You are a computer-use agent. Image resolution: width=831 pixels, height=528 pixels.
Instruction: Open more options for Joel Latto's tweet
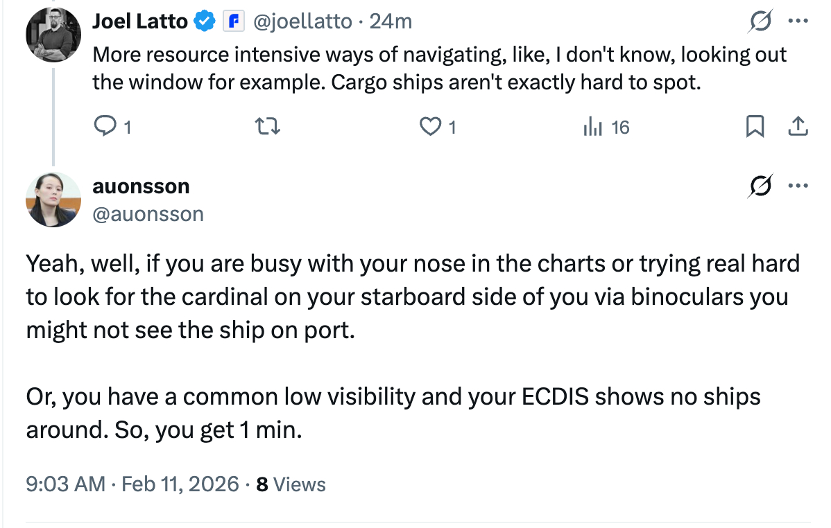click(x=798, y=22)
